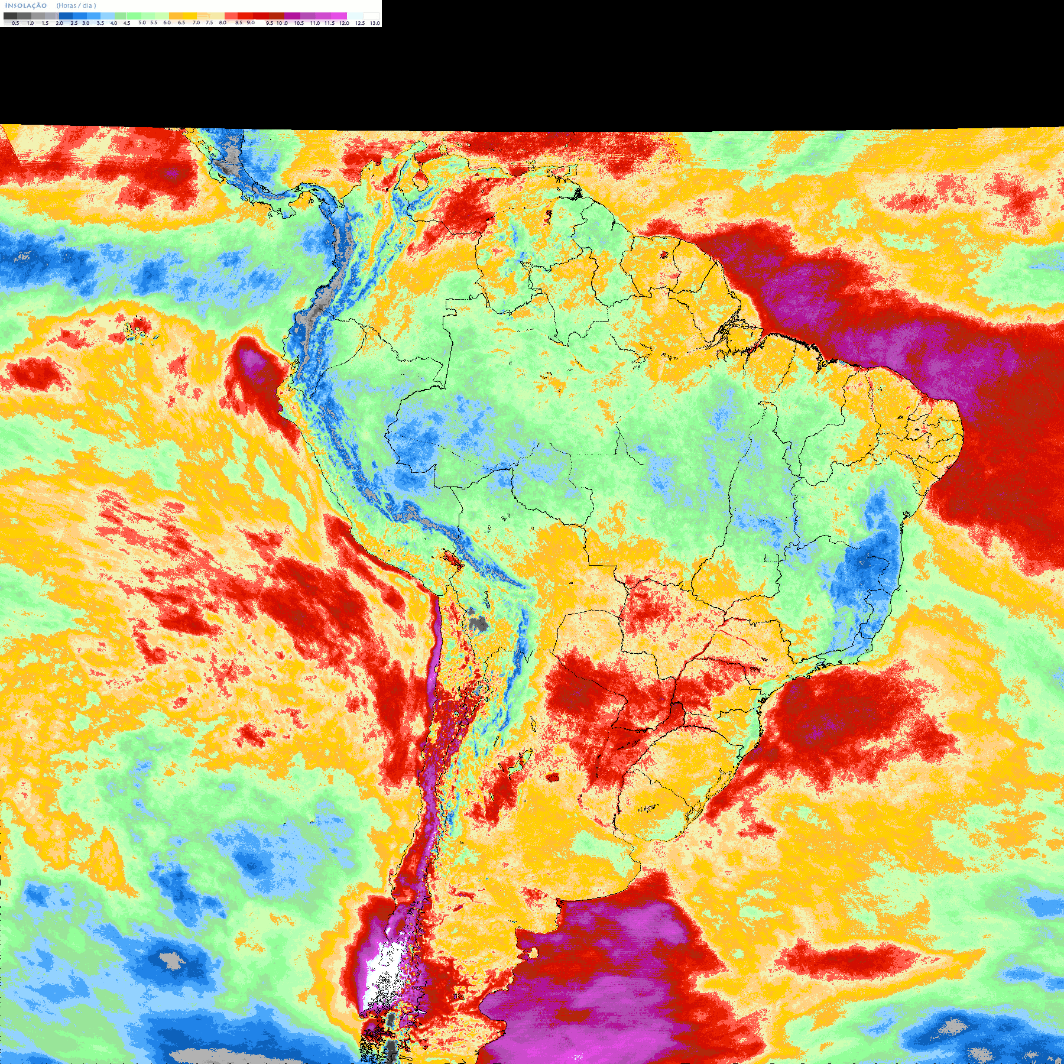Click the 1.0 legend value

(x=30, y=23)
